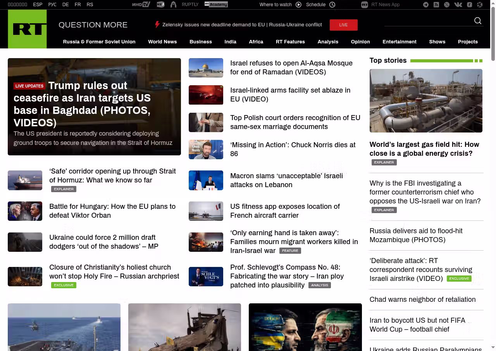This screenshot has width=496, height=351.
Task: Select the Entertainment menu item
Action: point(399,42)
